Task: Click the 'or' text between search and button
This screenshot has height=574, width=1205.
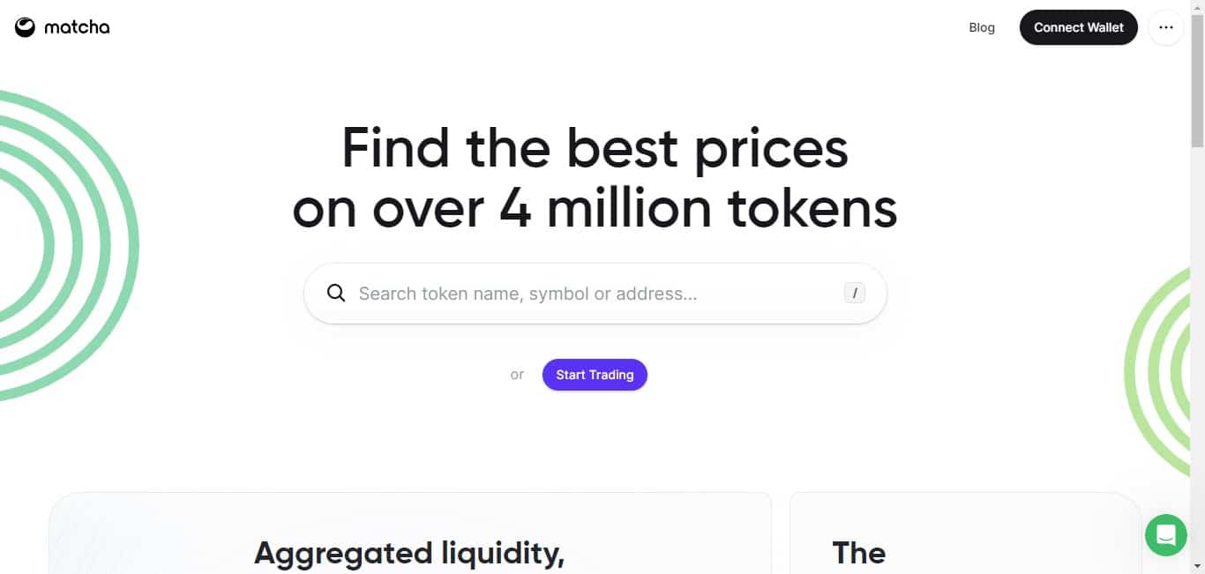Action: click(517, 374)
